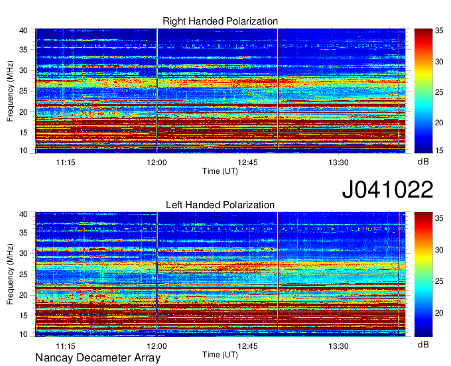The height and width of the screenshot is (366, 451).
Task: Click the 15 MHz tick label of right-handed plot
Action: coord(23,133)
